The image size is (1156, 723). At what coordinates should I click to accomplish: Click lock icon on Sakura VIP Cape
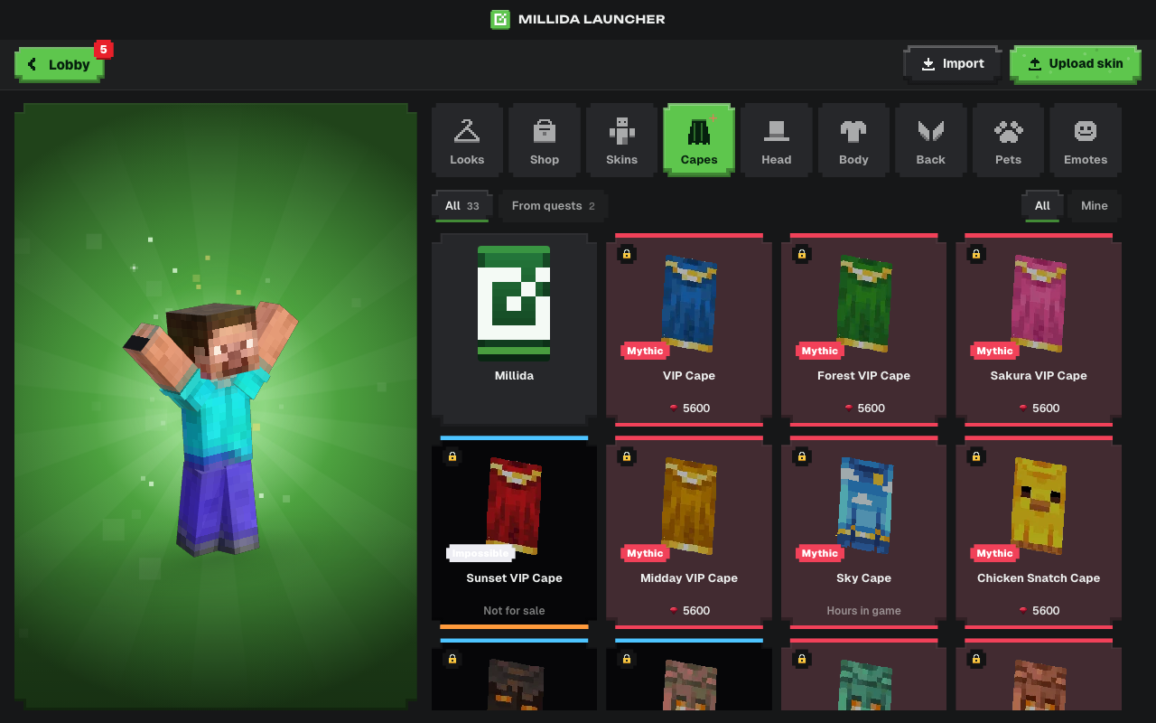coord(976,254)
